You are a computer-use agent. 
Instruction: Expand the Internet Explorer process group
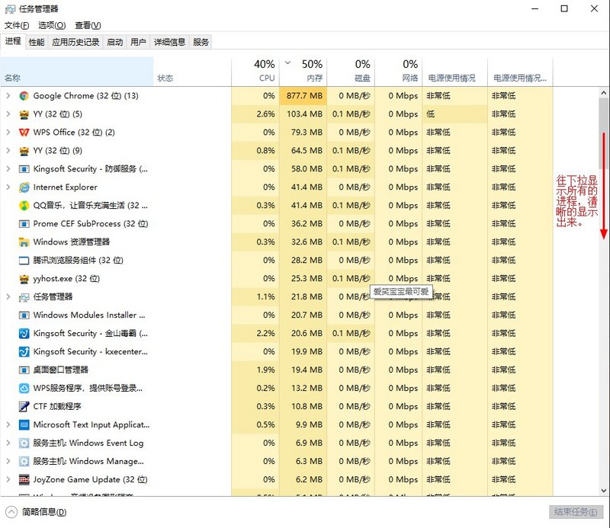click(8, 187)
